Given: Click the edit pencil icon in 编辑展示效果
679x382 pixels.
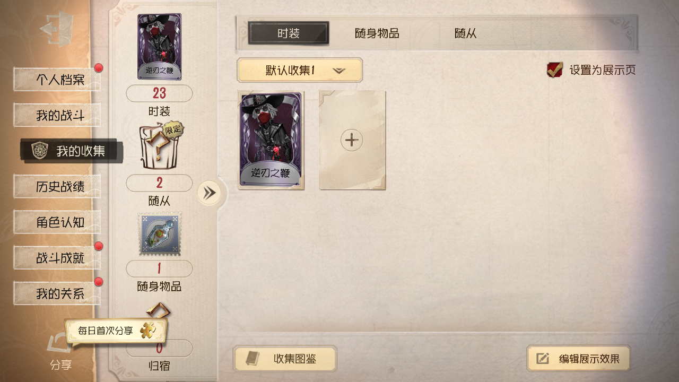Looking at the screenshot, I should pyautogui.click(x=543, y=359).
